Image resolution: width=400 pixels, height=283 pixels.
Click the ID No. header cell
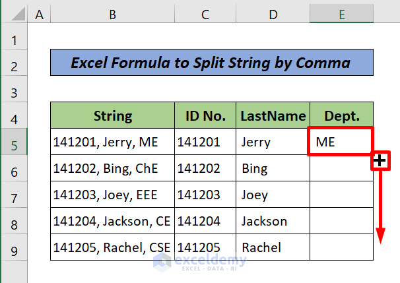pos(205,116)
